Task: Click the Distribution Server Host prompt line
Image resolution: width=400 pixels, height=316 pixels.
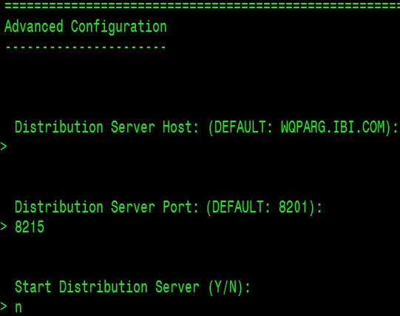Action: point(206,127)
